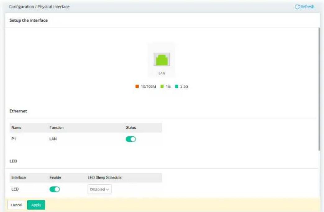Click the LAN function cell in Ethernet table
This screenshot has height=212, width=324.
(53, 139)
